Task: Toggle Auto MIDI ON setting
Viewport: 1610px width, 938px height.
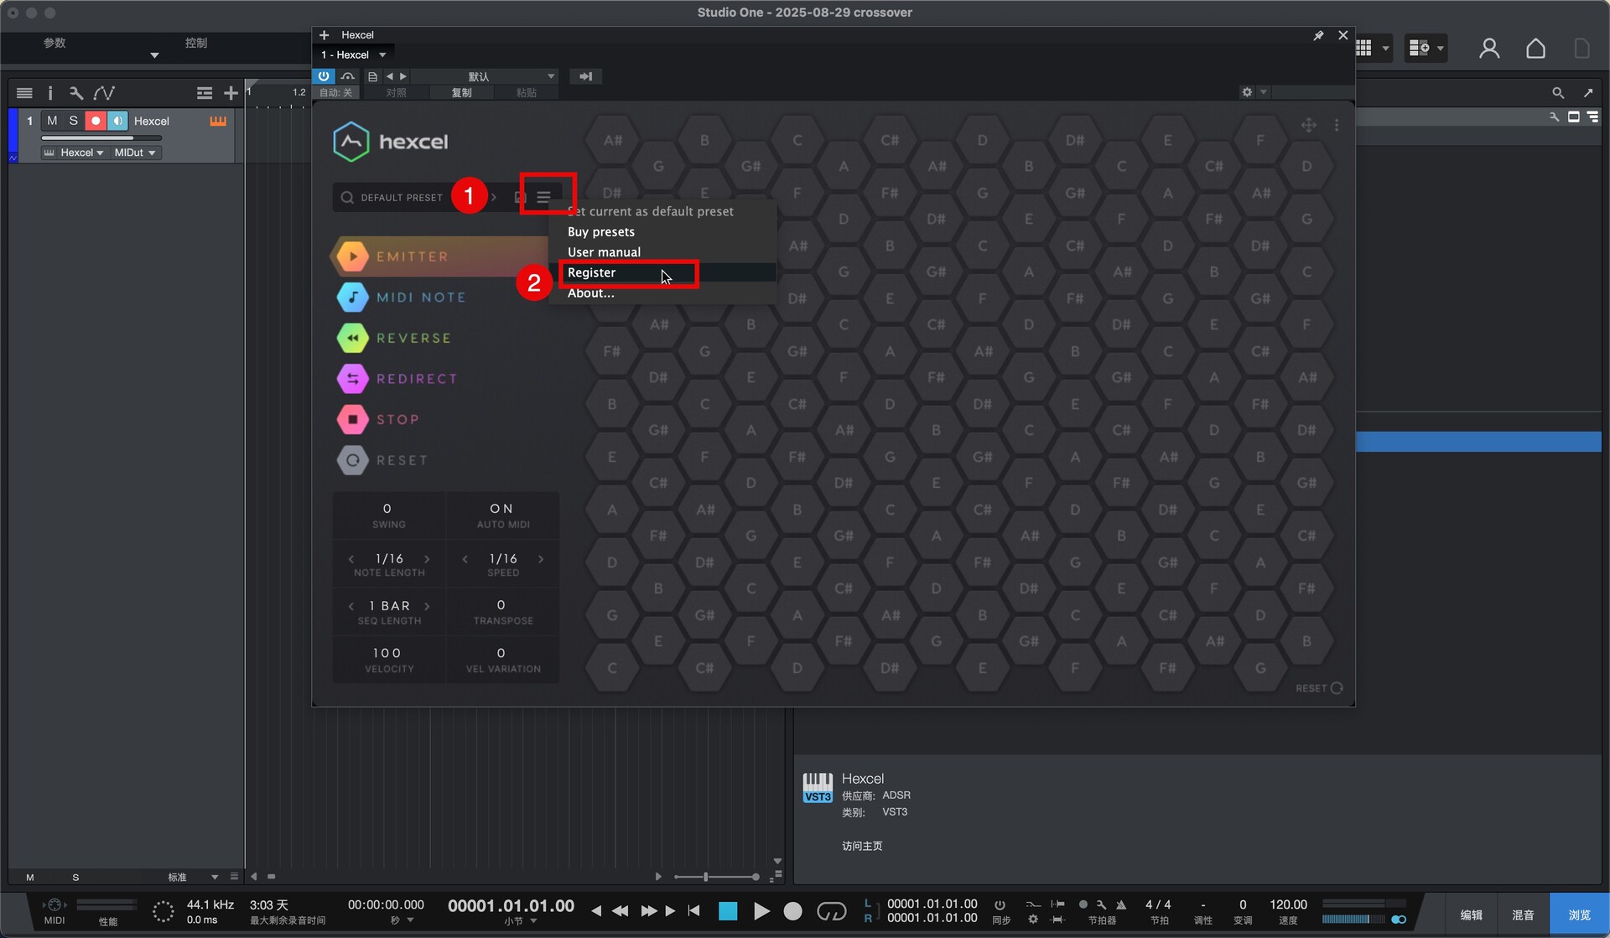Action: (x=502, y=515)
